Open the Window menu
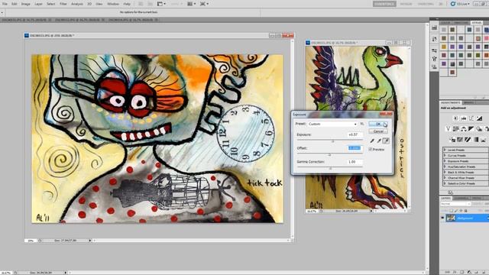489x275 pixels. 113,4
